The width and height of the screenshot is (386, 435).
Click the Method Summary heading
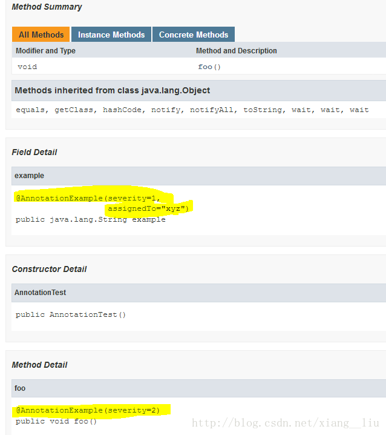pos(47,7)
